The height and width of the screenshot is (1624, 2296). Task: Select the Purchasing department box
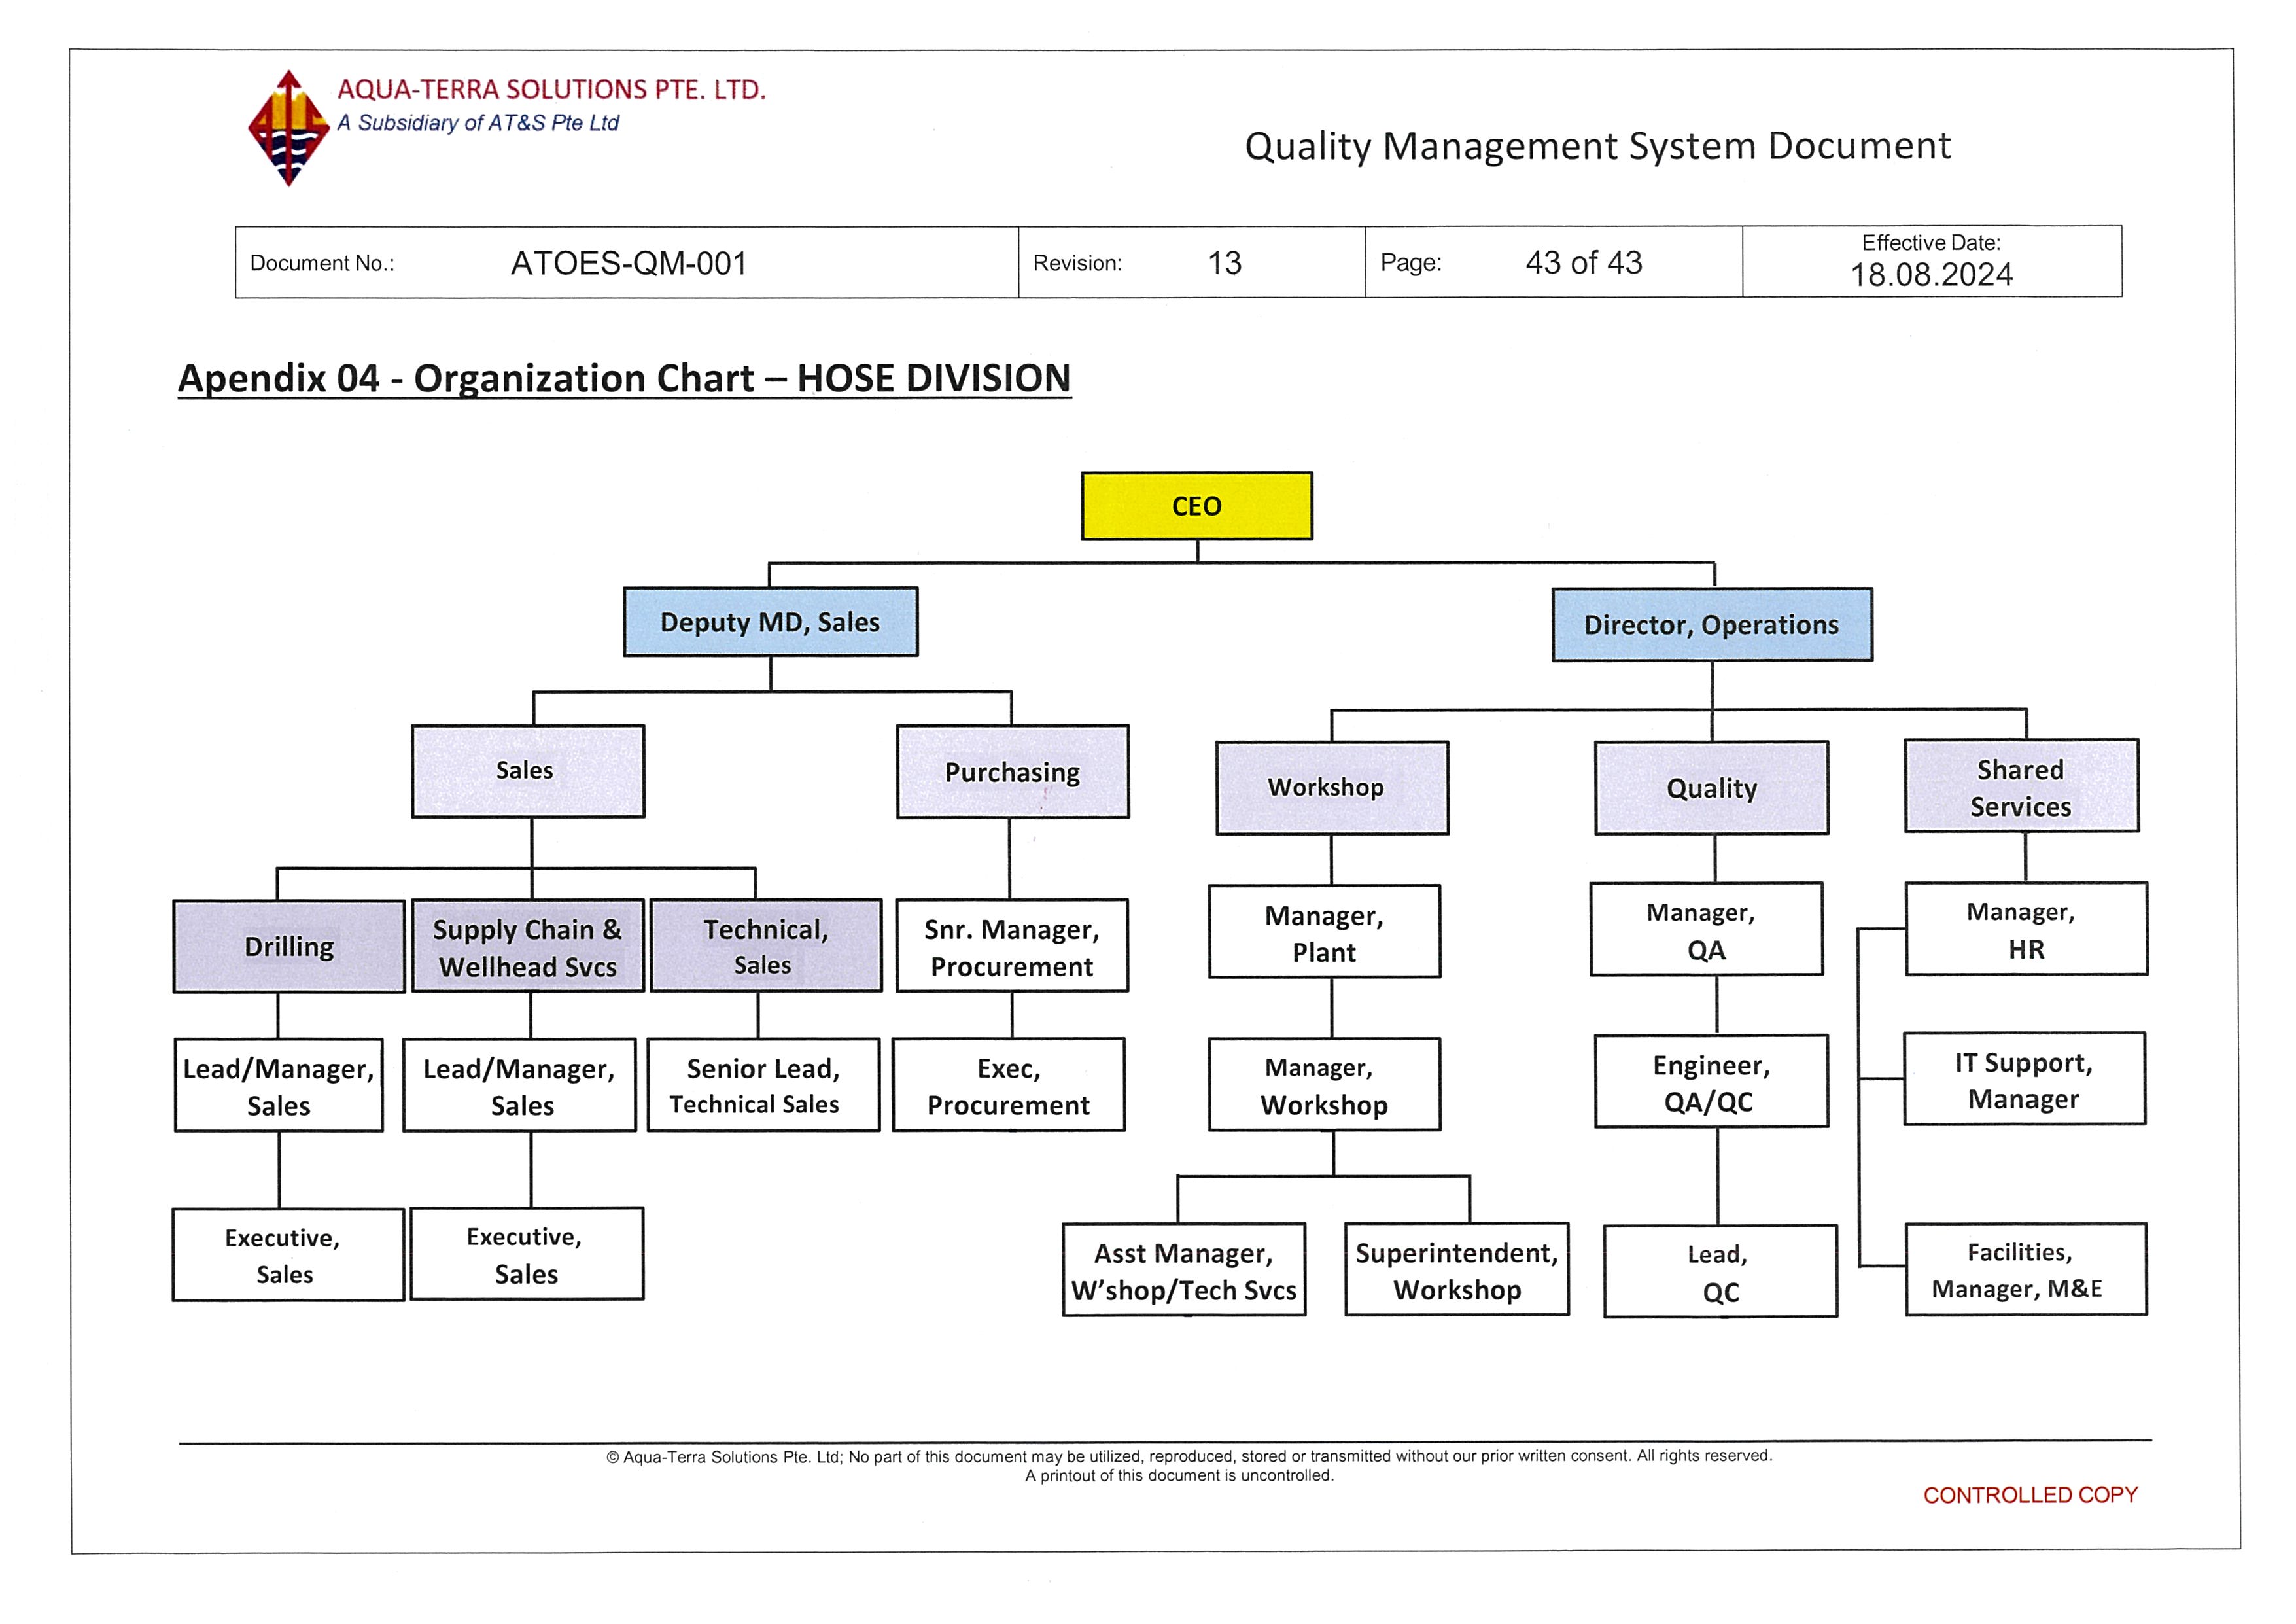pyautogui.click(x=1012, y=772)
